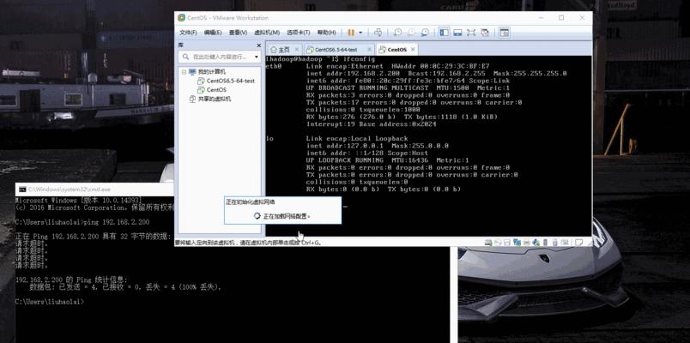
Task: Close the 库 library panel
Action: [x=259, y=45]
